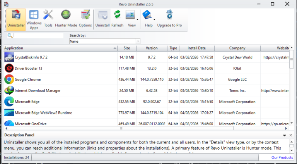This screenshot has height=164, width=297.
Task: Click the 03/02/2026 15:30:10 date cell
Action: point(196,91)
